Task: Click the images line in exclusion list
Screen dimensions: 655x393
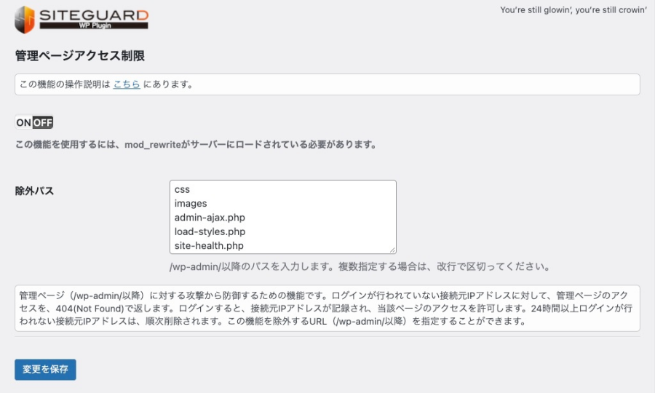Action: tap(191, 203)
